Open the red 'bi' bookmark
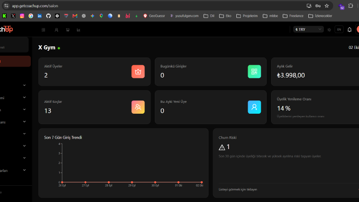Screen dimensions: 359x202 click(128, 16)
